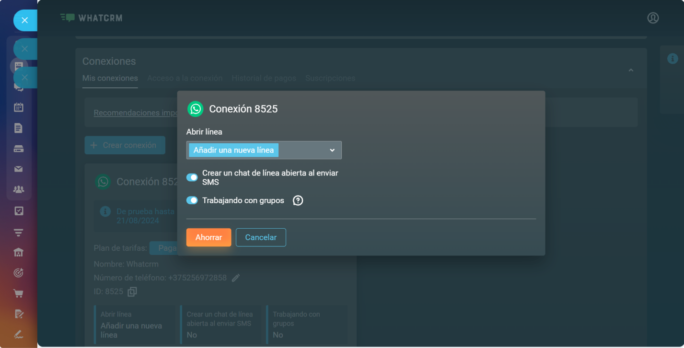
Task: Click the Crear conexión button
Action: 125,145
